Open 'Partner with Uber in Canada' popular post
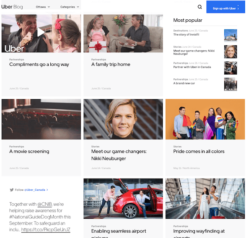This screenshot has width=249, height=238. point(192,67)
